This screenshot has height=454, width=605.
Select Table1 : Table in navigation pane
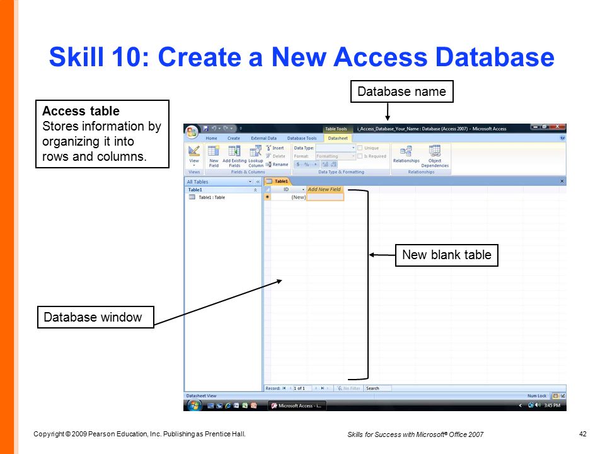pos(207,197)
